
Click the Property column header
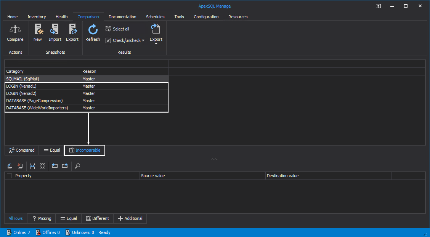(x=77, y=176)
